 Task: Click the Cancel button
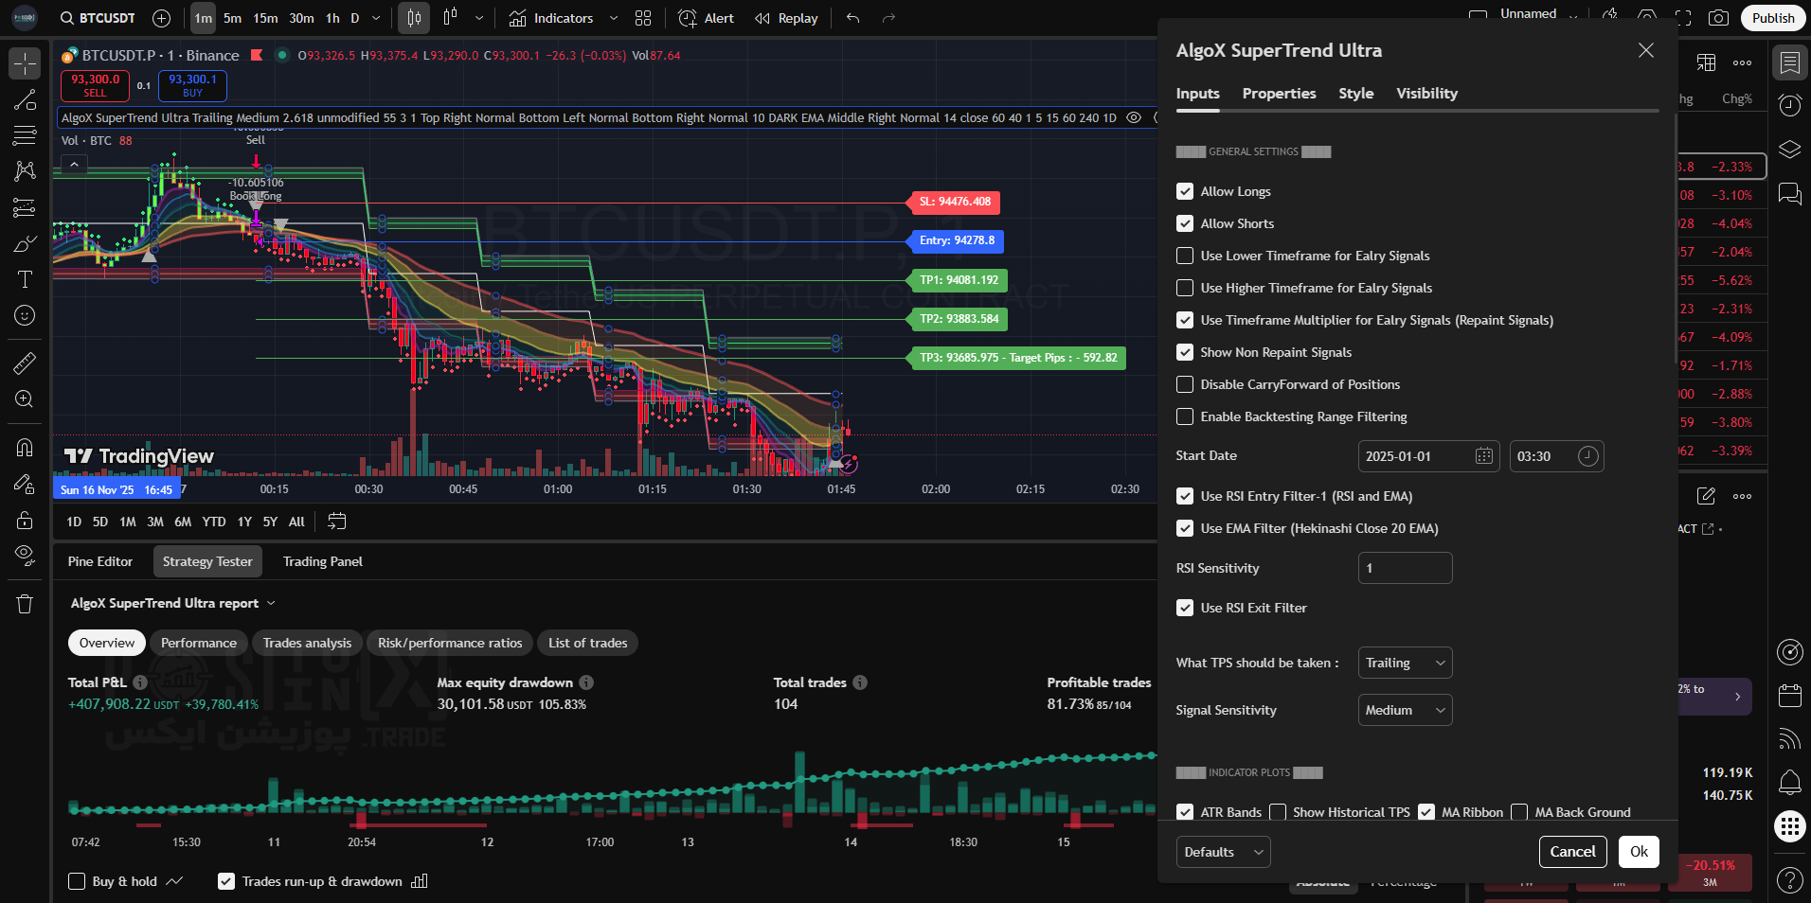click(x=1572, y=852)
